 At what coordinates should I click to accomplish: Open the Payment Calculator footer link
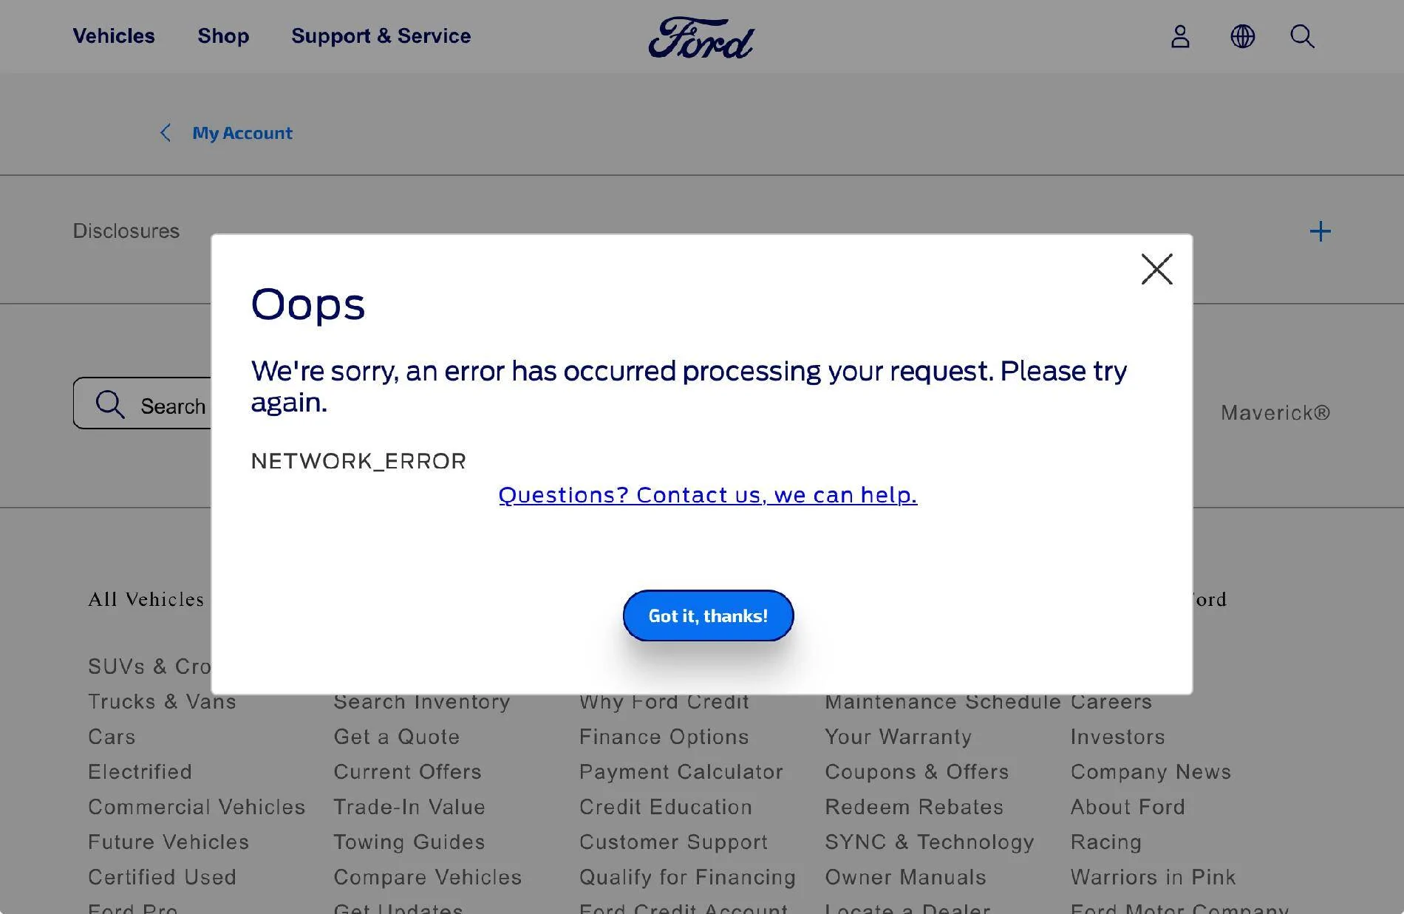[681, 771]
